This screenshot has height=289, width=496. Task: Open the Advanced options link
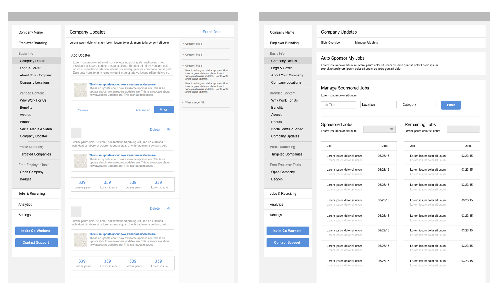[x=143, y=110]
